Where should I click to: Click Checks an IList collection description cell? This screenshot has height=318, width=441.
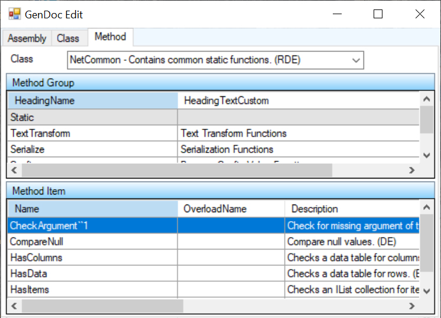click(352, 290)
